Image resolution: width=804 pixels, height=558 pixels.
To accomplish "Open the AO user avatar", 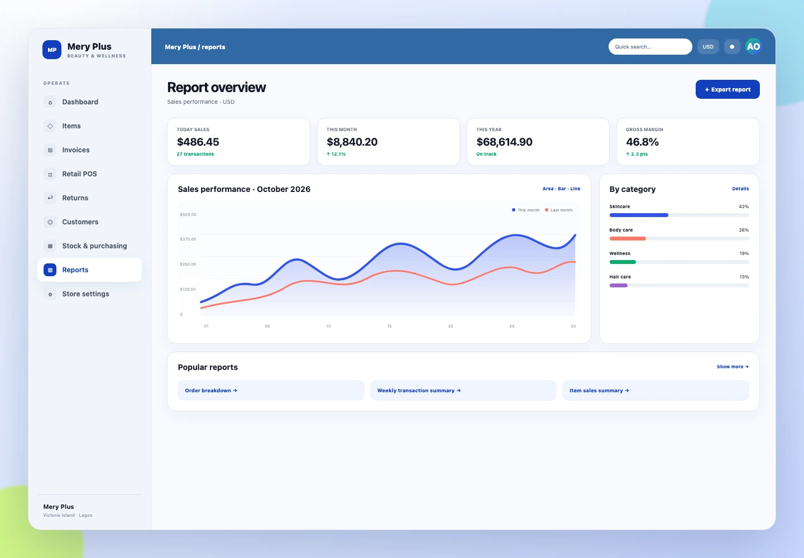I will point(753,46).
